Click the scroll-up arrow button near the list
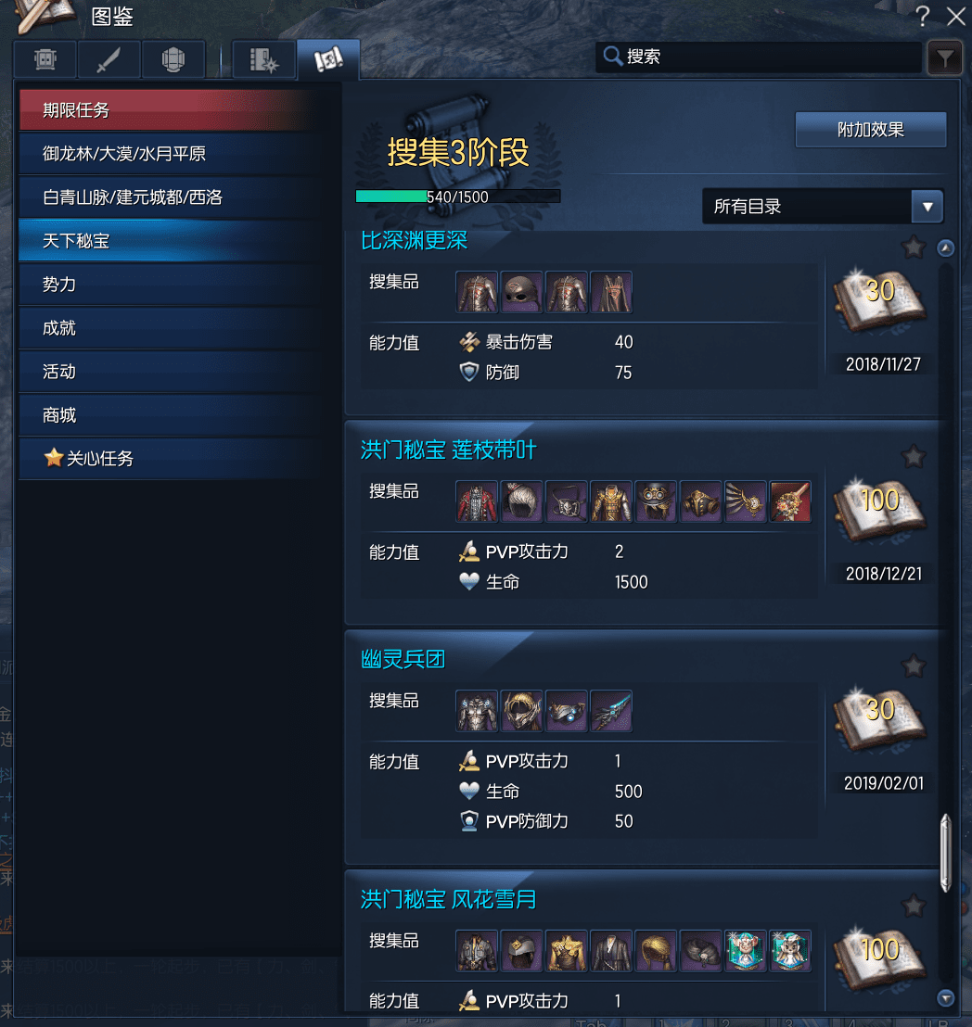The width and height of the screenshot is (972, 1027). click(x=945, y=248)
